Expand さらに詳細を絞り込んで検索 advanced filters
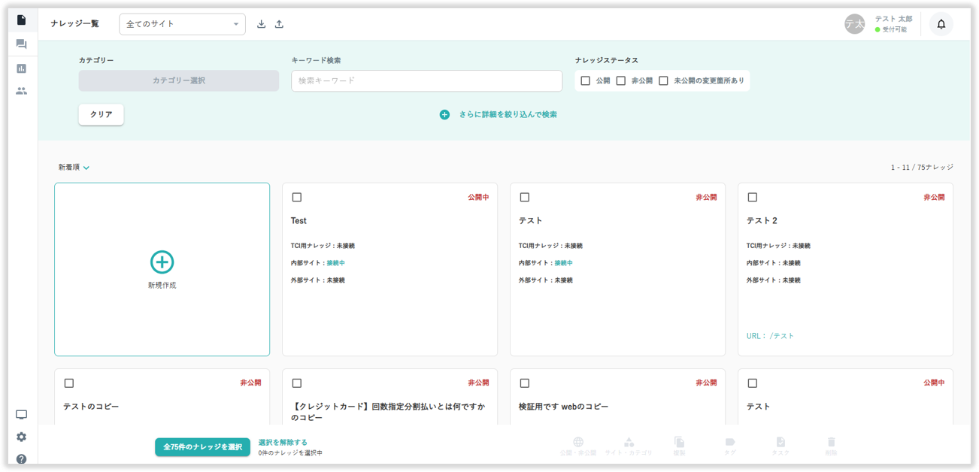Image resolution: width=979 pixels, height=472 pixels. point(499,114)
